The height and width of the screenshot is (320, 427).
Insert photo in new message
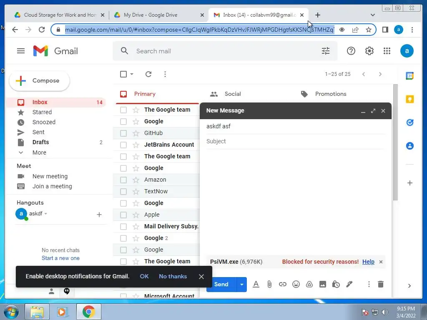click(x=322, y=284)
